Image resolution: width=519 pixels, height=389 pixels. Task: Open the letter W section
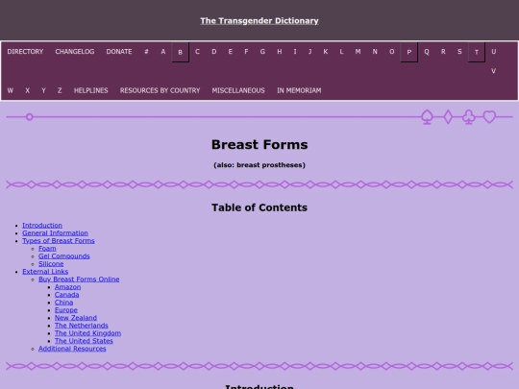pos(11,90)
